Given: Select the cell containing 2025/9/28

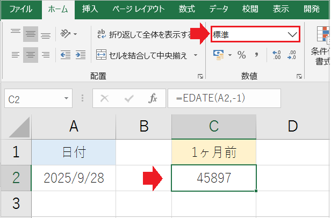Looking at the screenshot, I should click(74, 178).
